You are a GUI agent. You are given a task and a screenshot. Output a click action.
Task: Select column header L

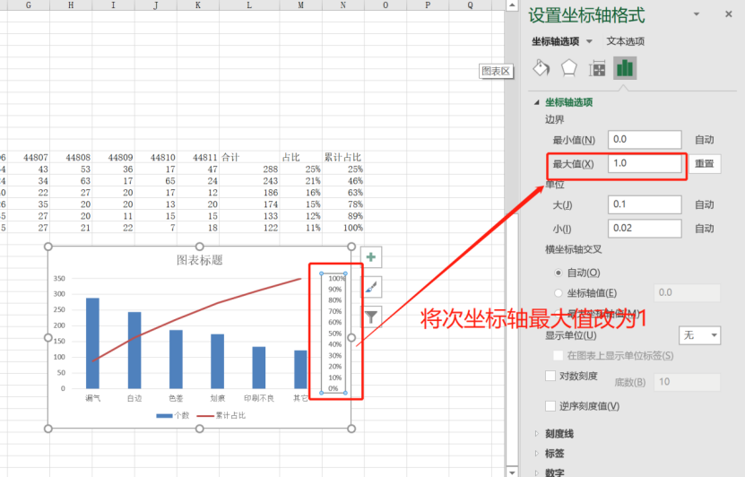point(249,5)
